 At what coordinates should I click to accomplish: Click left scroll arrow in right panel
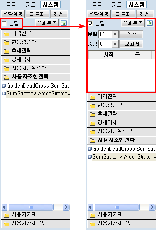click(91, 207)
